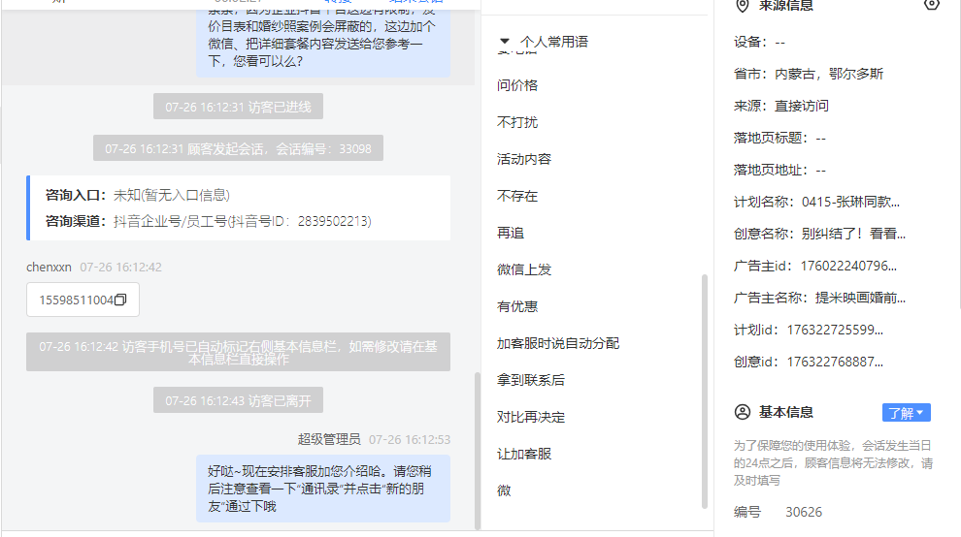Copy phone number 15598511004 icon
This screenshot has width=961, height=537.
coord(120,300)
